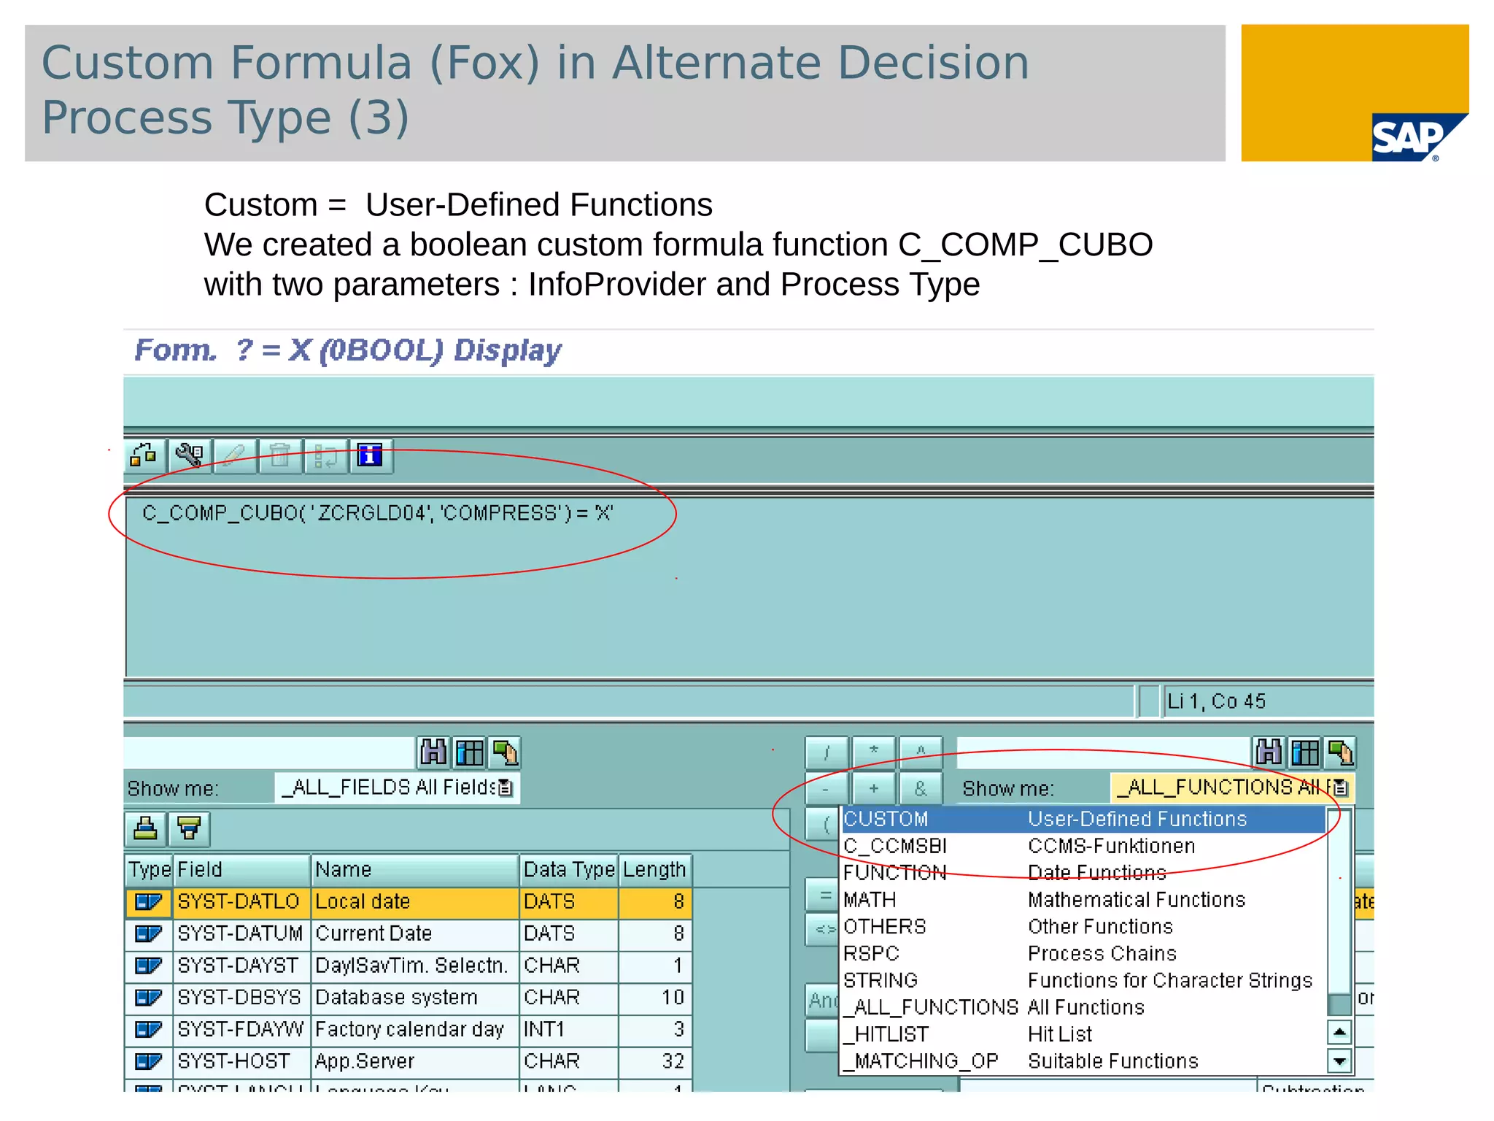This screenshot has width=1494, height=1121.
Task: Click the green flag icon above fields list
Action: [505, 752]
